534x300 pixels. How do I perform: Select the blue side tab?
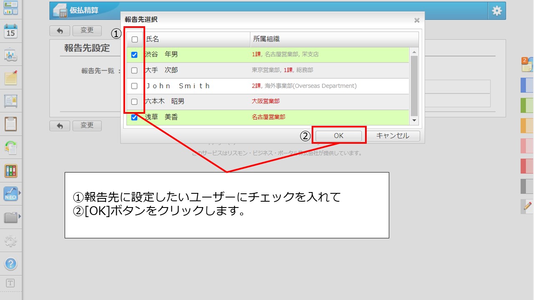(527, 85)
